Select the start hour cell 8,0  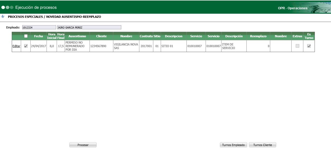click(x=52, y=46)
